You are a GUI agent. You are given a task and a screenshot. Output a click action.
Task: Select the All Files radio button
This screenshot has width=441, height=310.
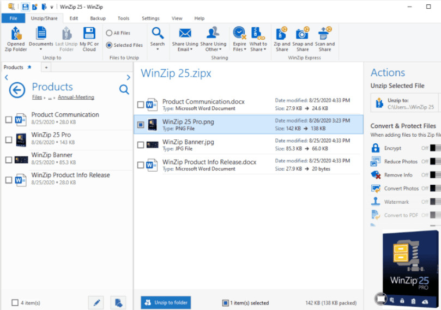(109, 33)
